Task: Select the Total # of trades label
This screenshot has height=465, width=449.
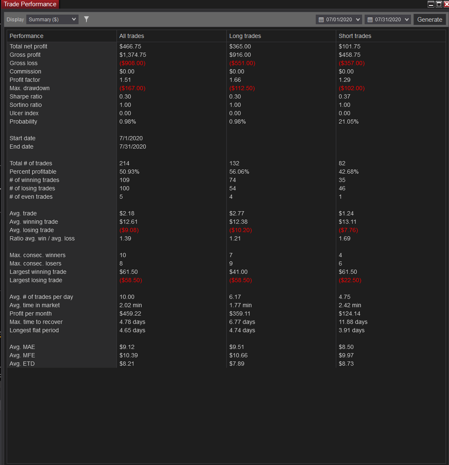Action: tap(31, 163)
